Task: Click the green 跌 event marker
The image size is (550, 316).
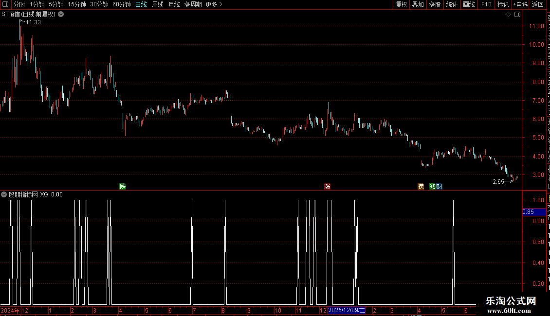Action: (123, 186)
